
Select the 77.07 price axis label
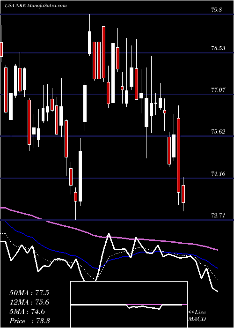(218, 90)
